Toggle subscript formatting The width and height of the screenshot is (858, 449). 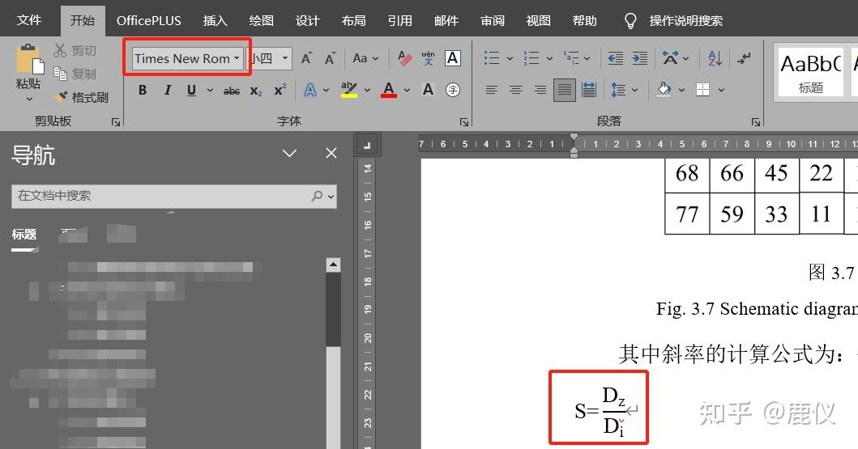click(x=255, y=91)
